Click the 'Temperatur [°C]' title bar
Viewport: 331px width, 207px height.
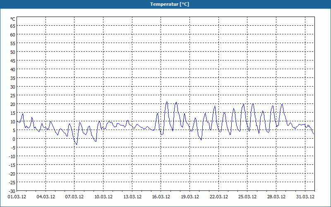165,4
